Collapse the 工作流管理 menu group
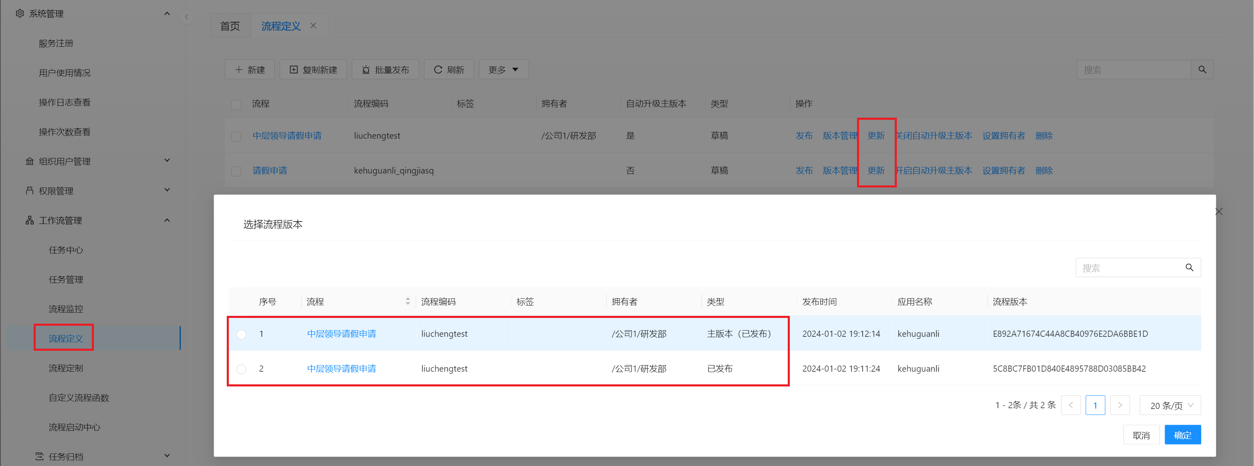1254x466 pixels. click(167, 220)
